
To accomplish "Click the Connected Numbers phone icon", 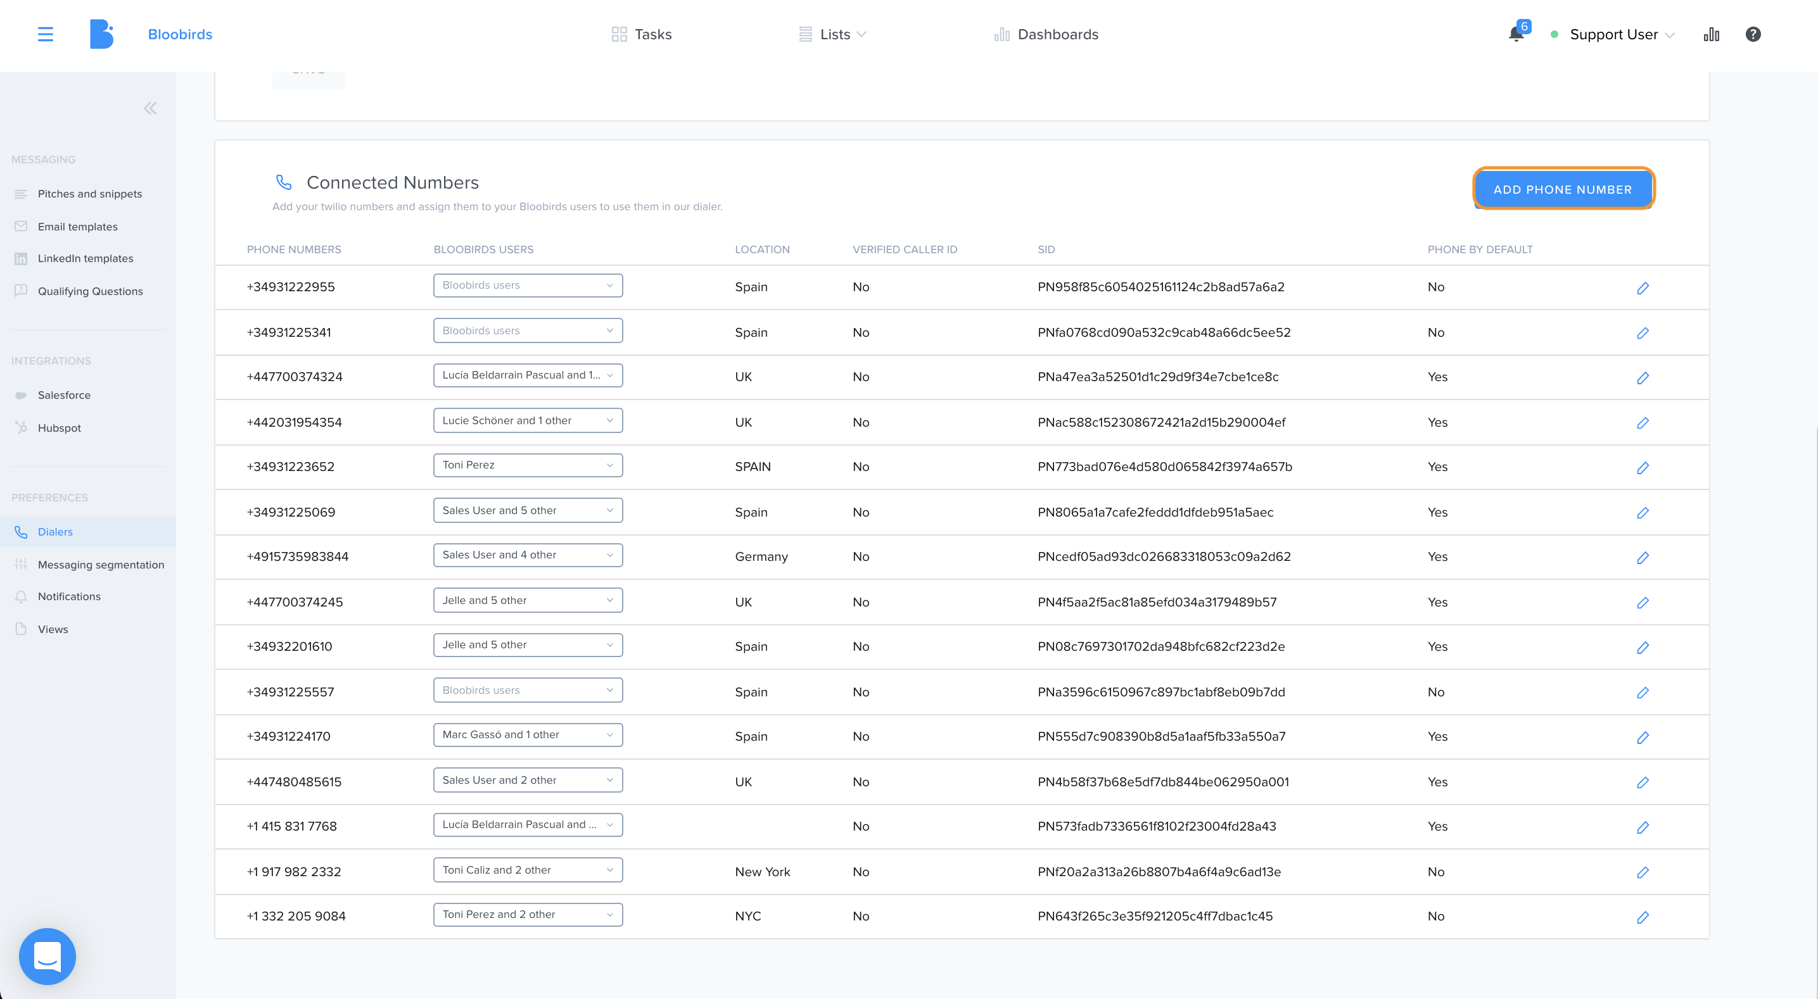I will coord(284,182).
